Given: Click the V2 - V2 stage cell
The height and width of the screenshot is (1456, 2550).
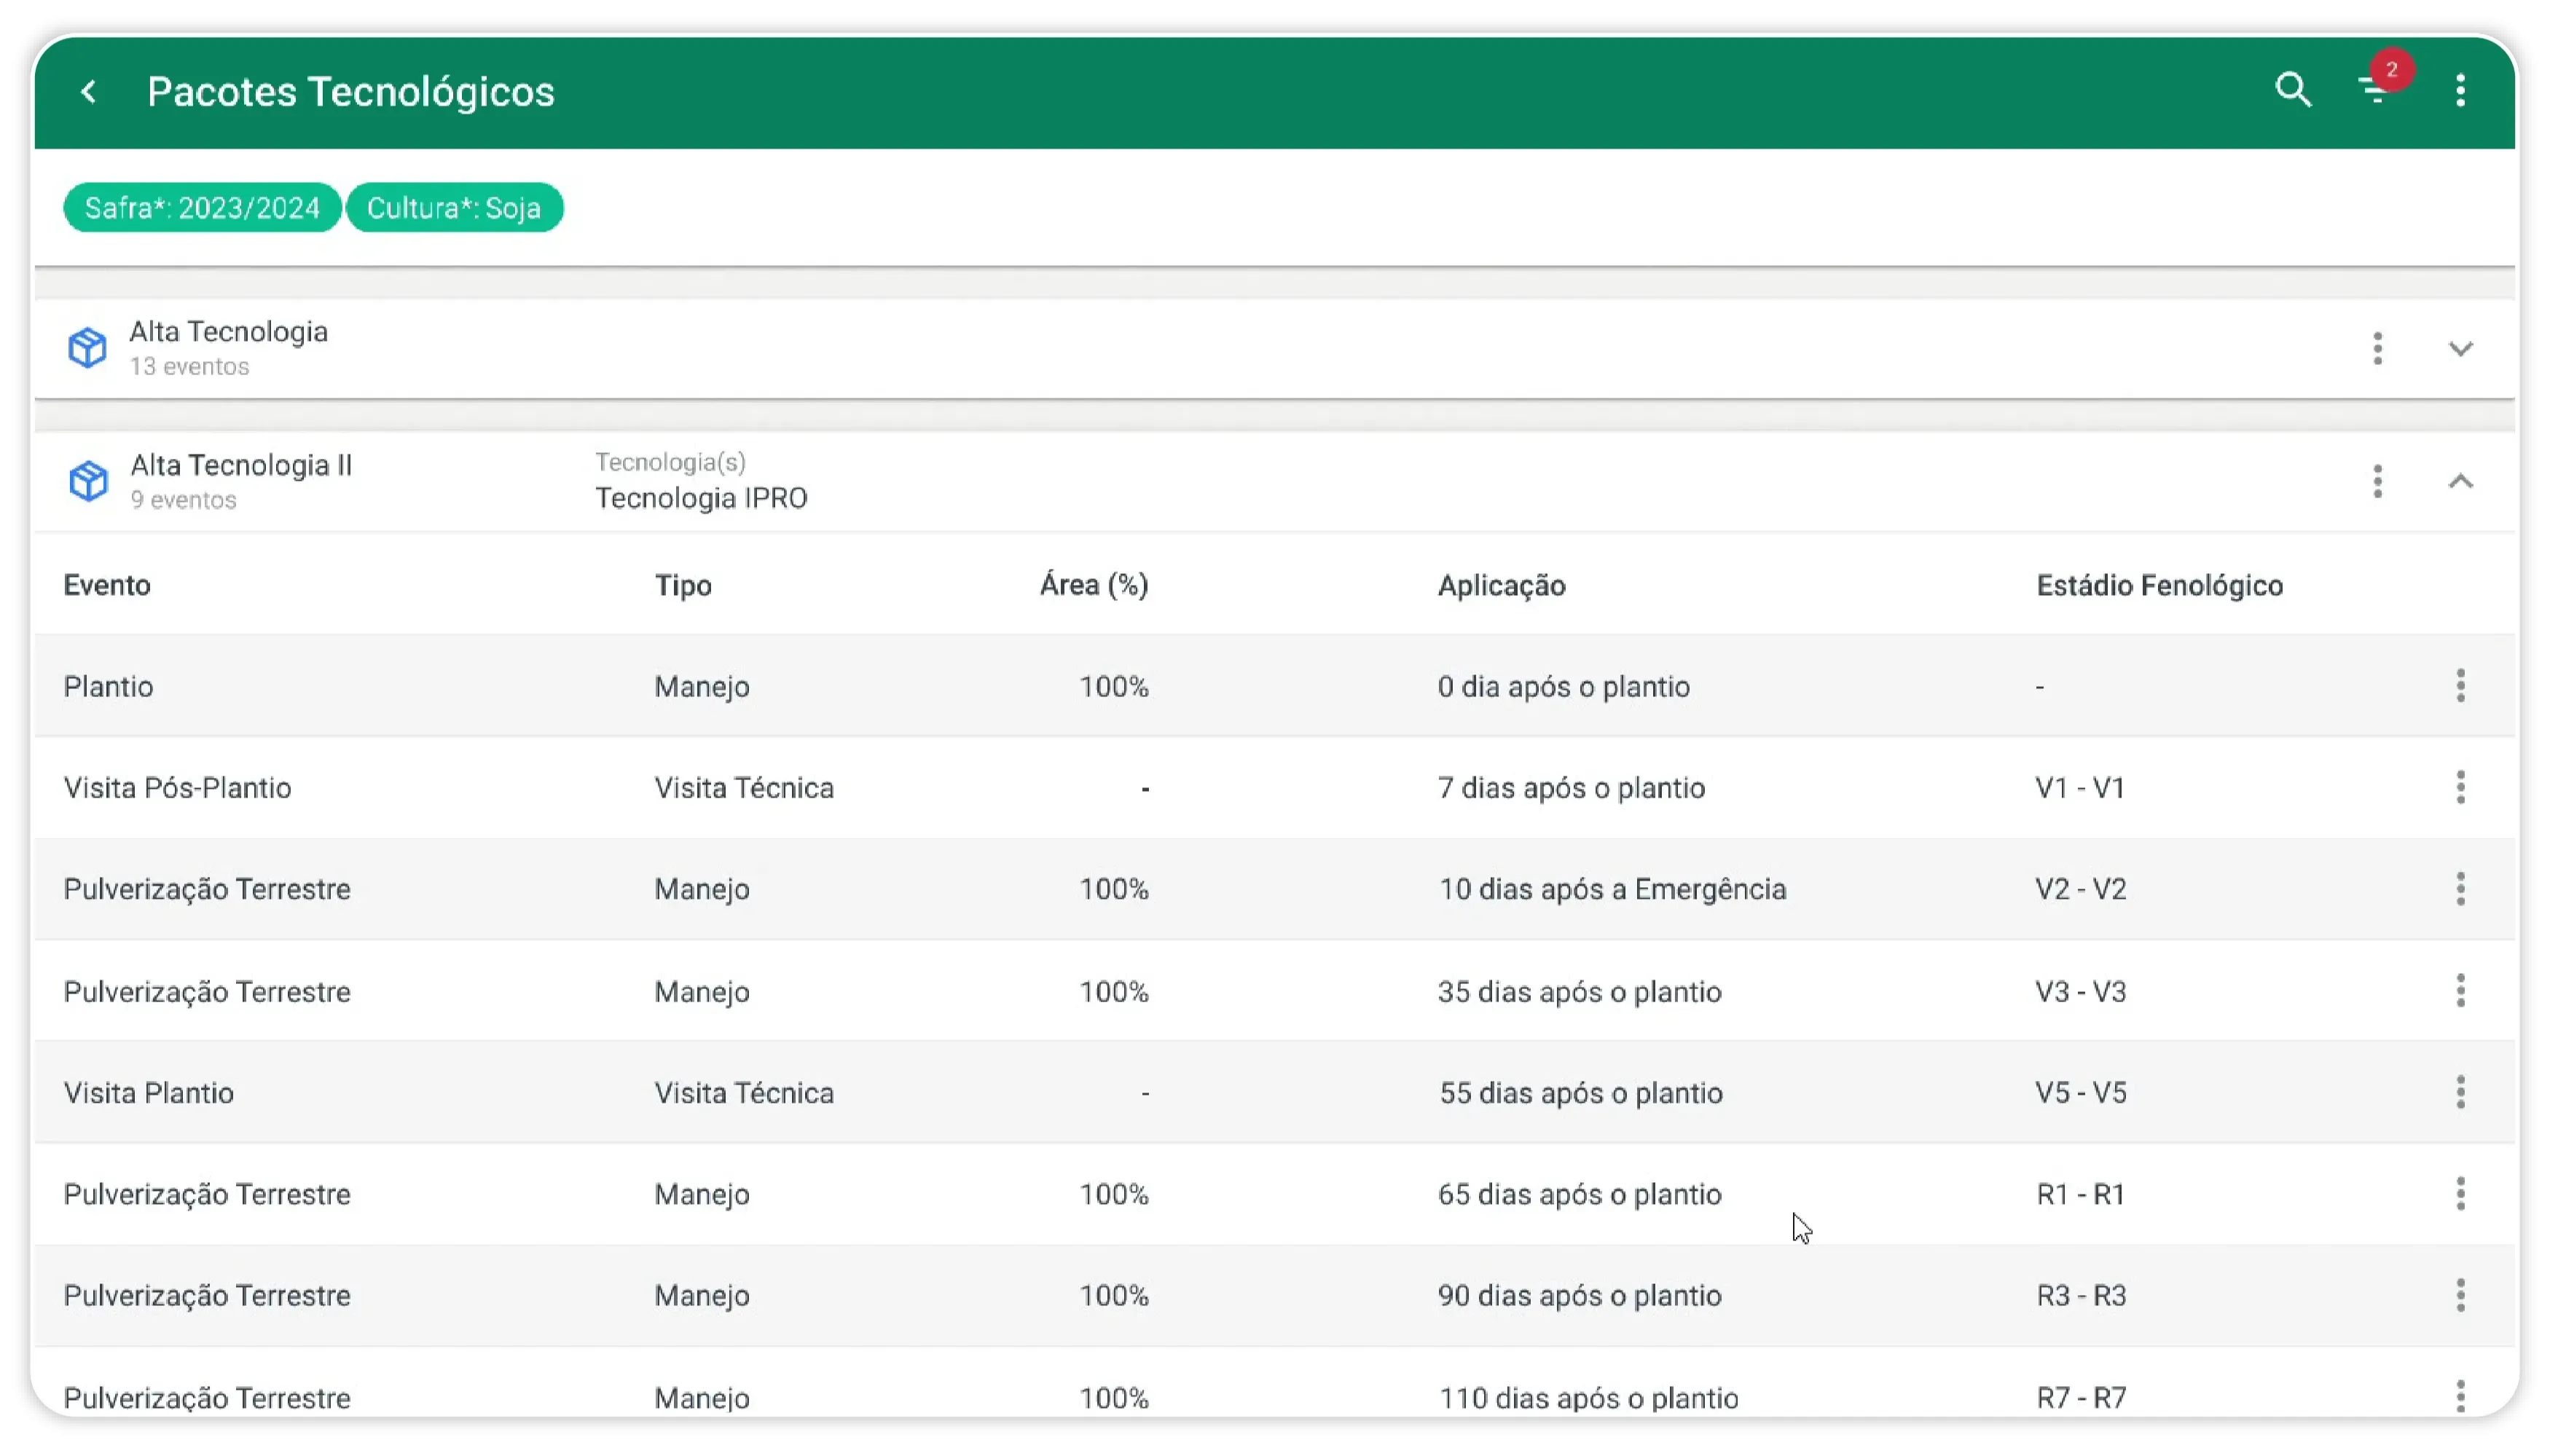Looking at the screenshot, I should [x=2081, y=889].
